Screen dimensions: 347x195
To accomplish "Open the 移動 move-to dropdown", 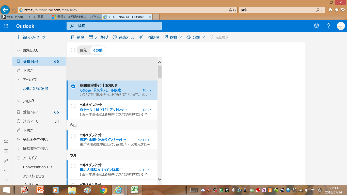I will [x=172, y=37].
